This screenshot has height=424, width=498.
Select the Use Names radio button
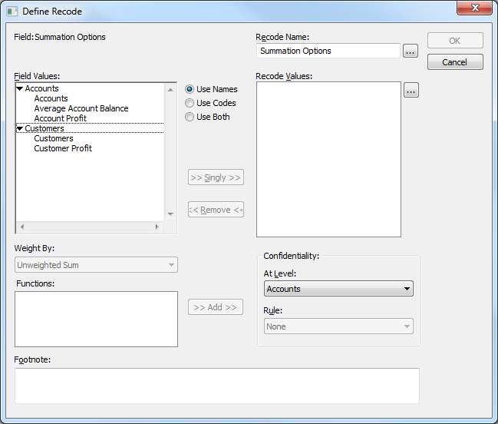[190, 89]
